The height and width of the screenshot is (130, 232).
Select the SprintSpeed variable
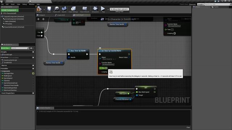pos(8,78)
